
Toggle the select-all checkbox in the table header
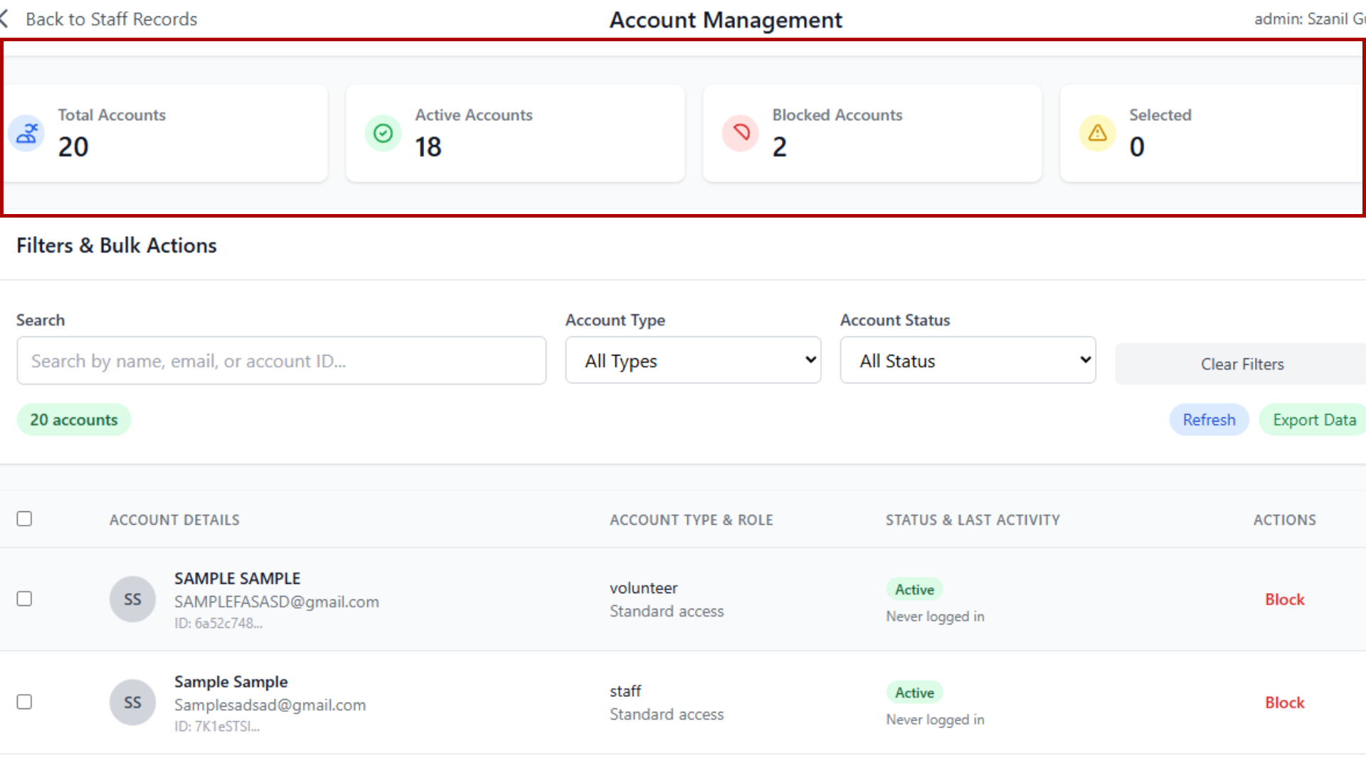point(25,519)
